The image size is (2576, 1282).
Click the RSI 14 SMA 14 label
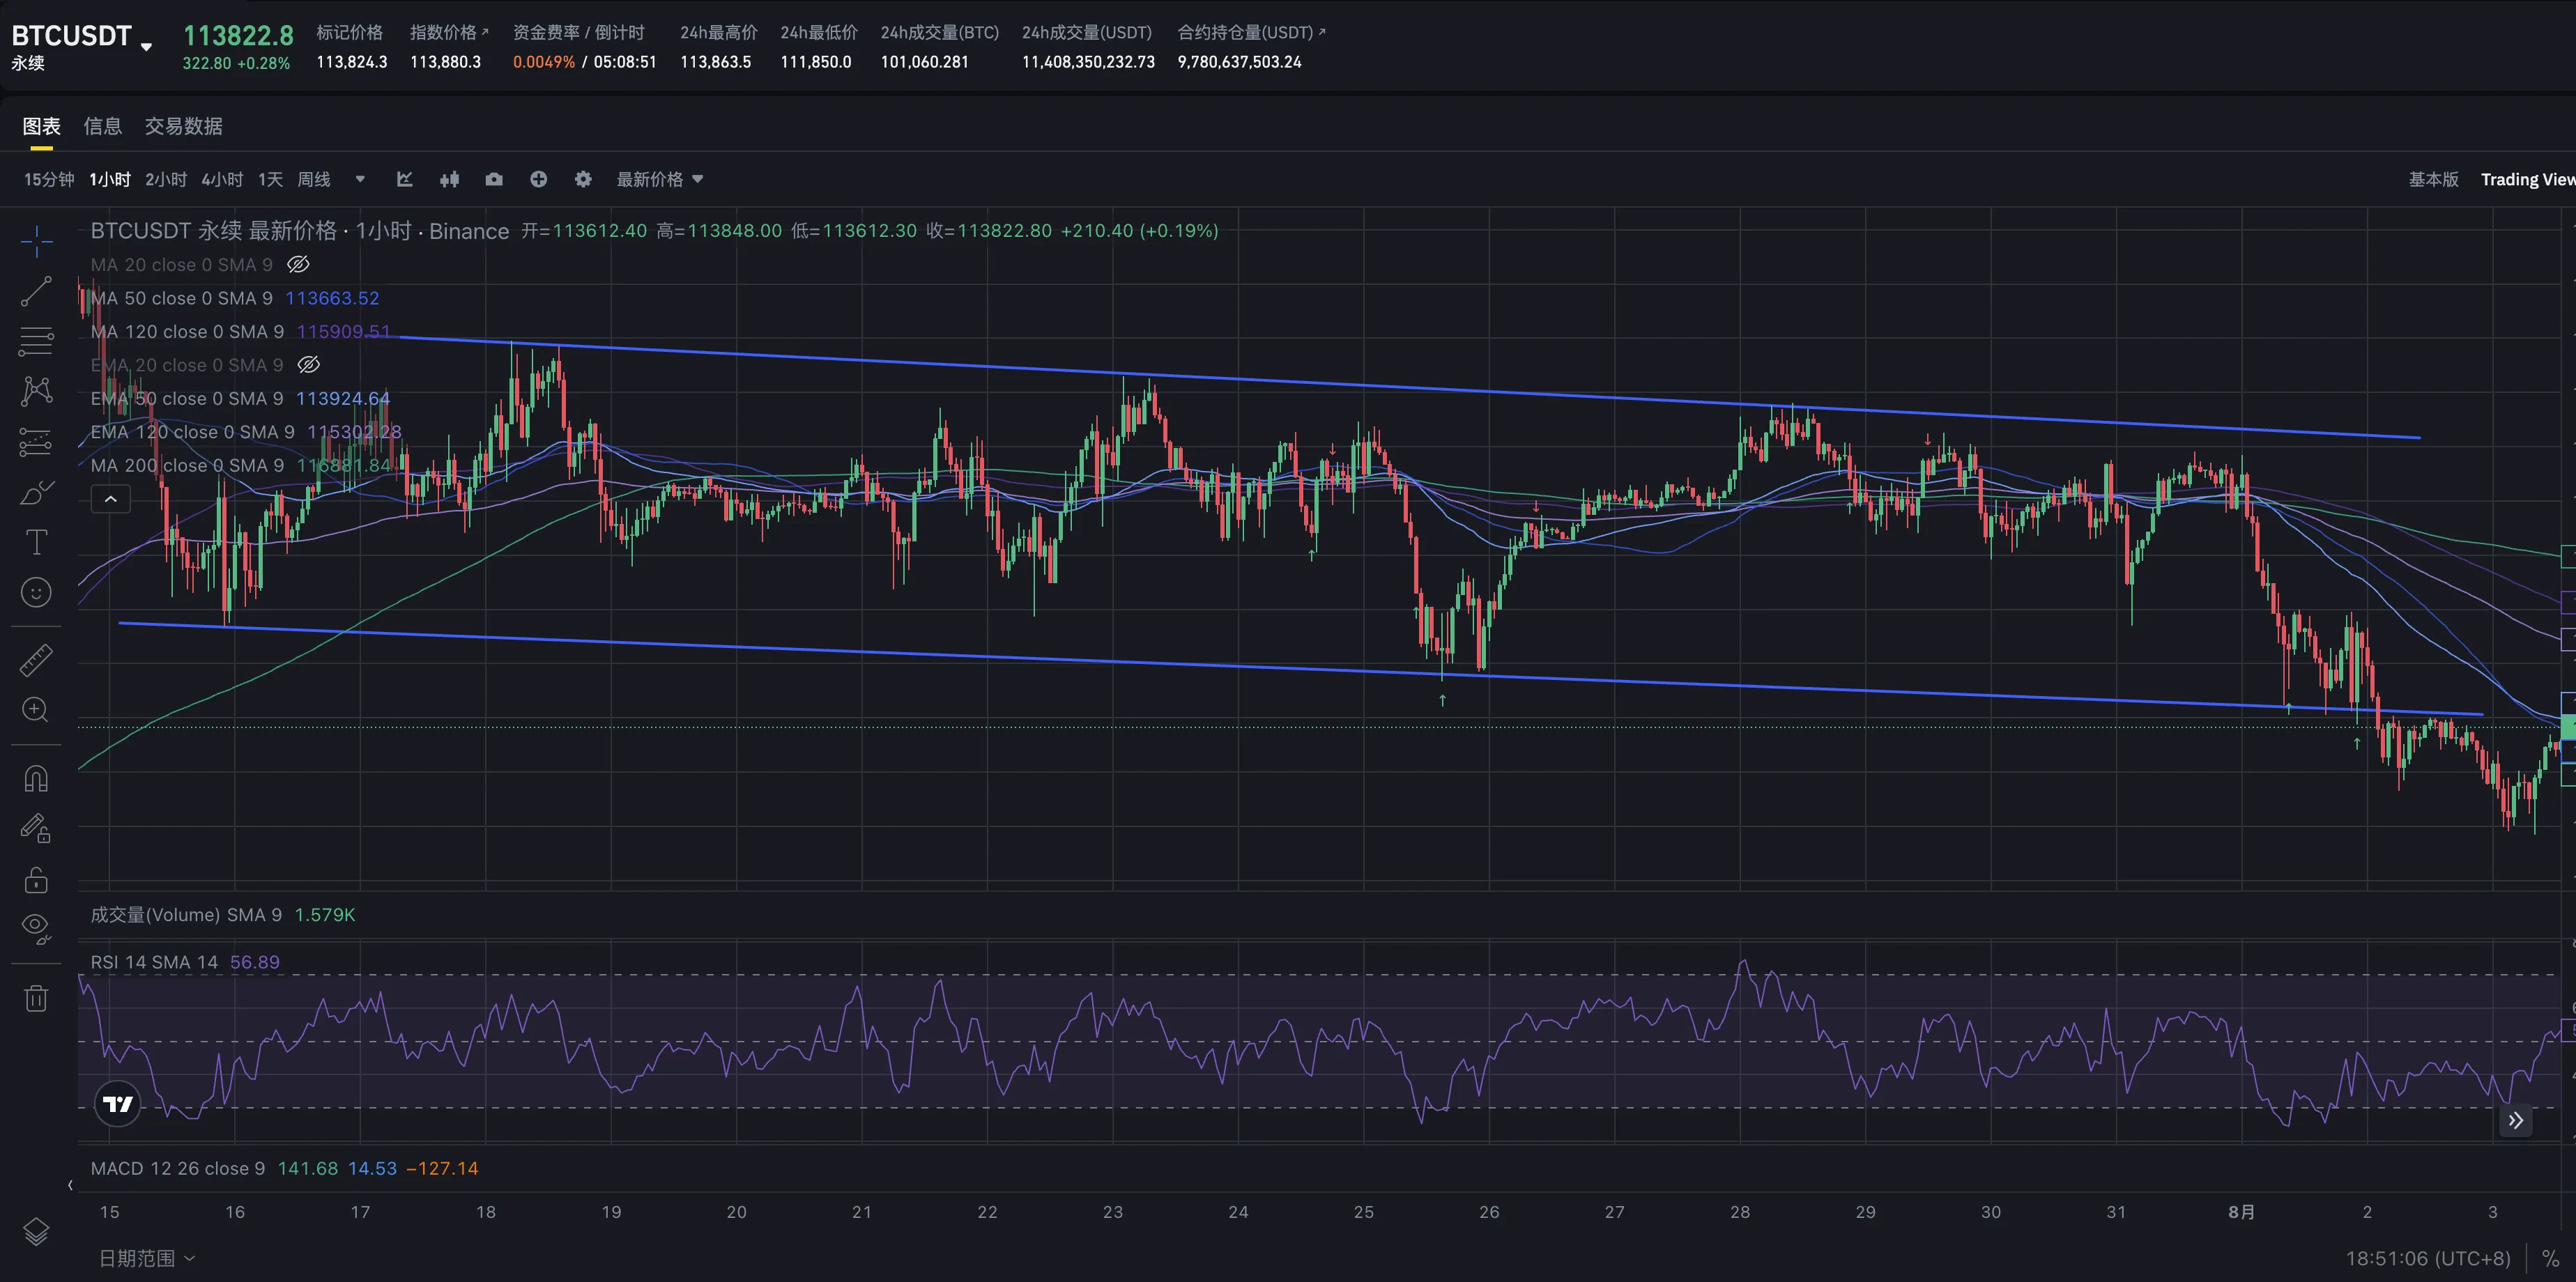click(x=154, y=962)
